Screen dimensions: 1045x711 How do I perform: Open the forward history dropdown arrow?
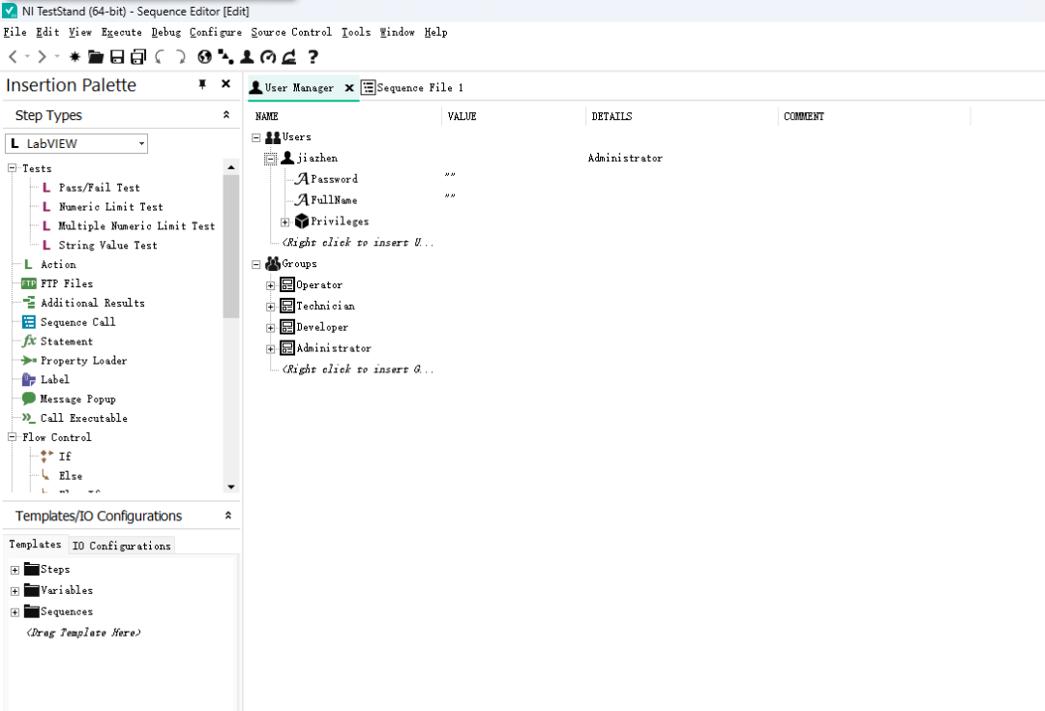pos(57,57)
